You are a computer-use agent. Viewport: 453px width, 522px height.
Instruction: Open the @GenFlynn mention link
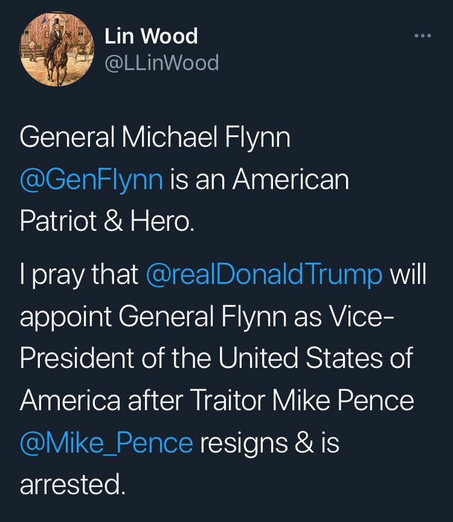[91, 179]
